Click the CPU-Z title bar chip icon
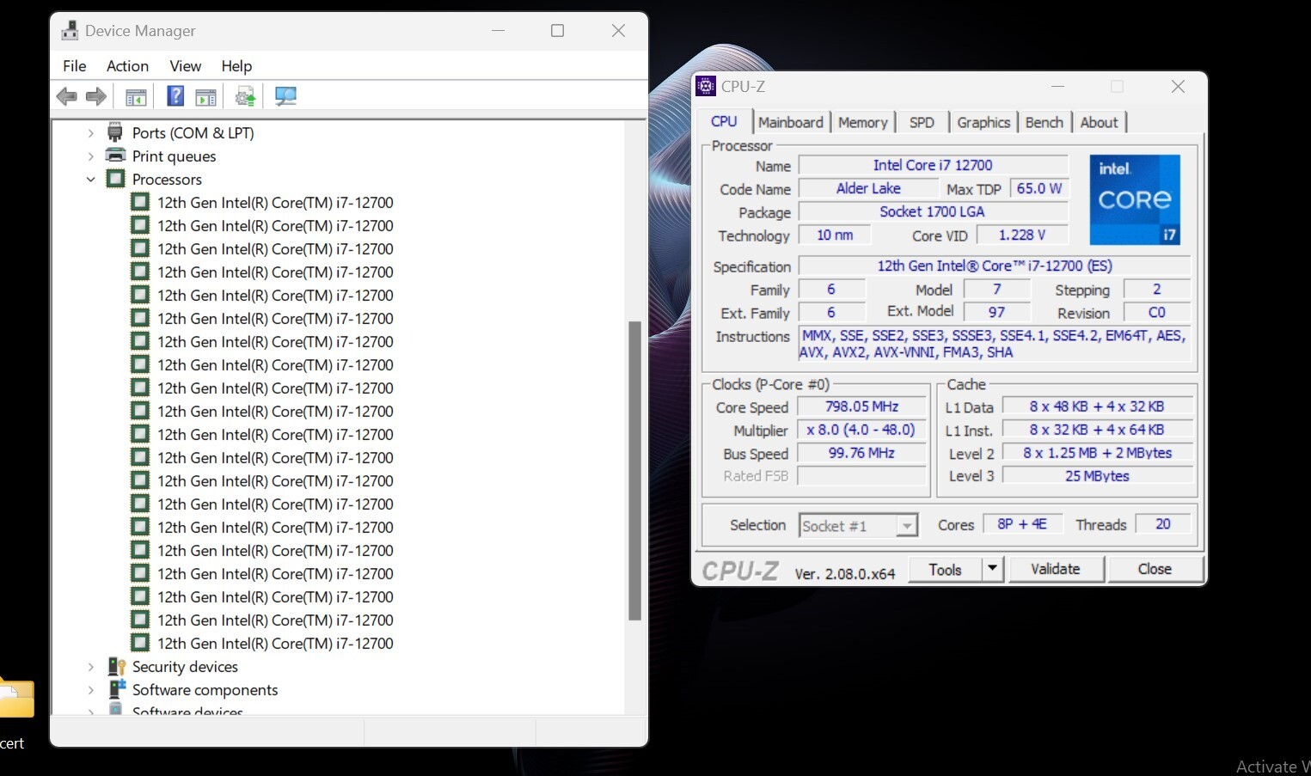The height and width of the screenshot is (776, 1311). [706, 86]
